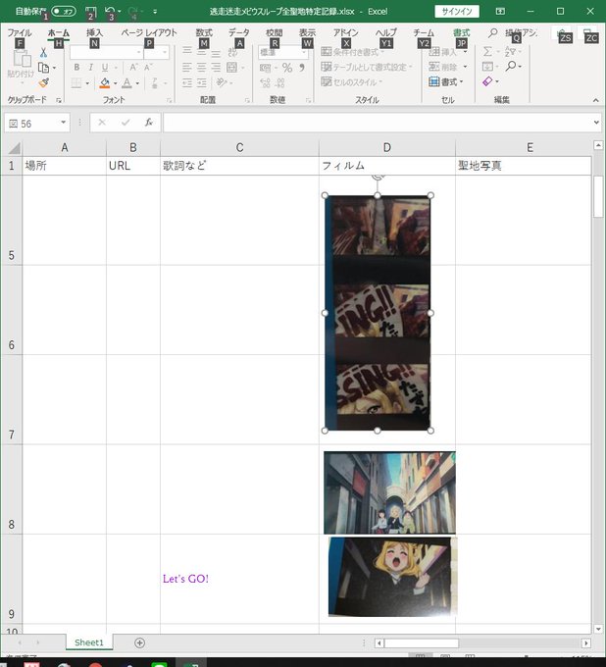Viewport: 606px width, 667px height.
Task: Click the fill color bucket swatch
Action: click(x=105, y=83)
